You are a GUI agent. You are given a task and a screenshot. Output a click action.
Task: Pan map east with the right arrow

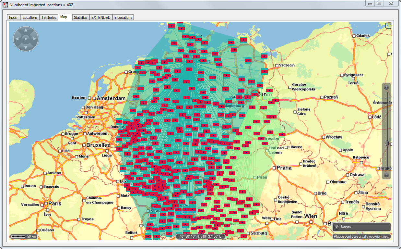pos(34,39)
